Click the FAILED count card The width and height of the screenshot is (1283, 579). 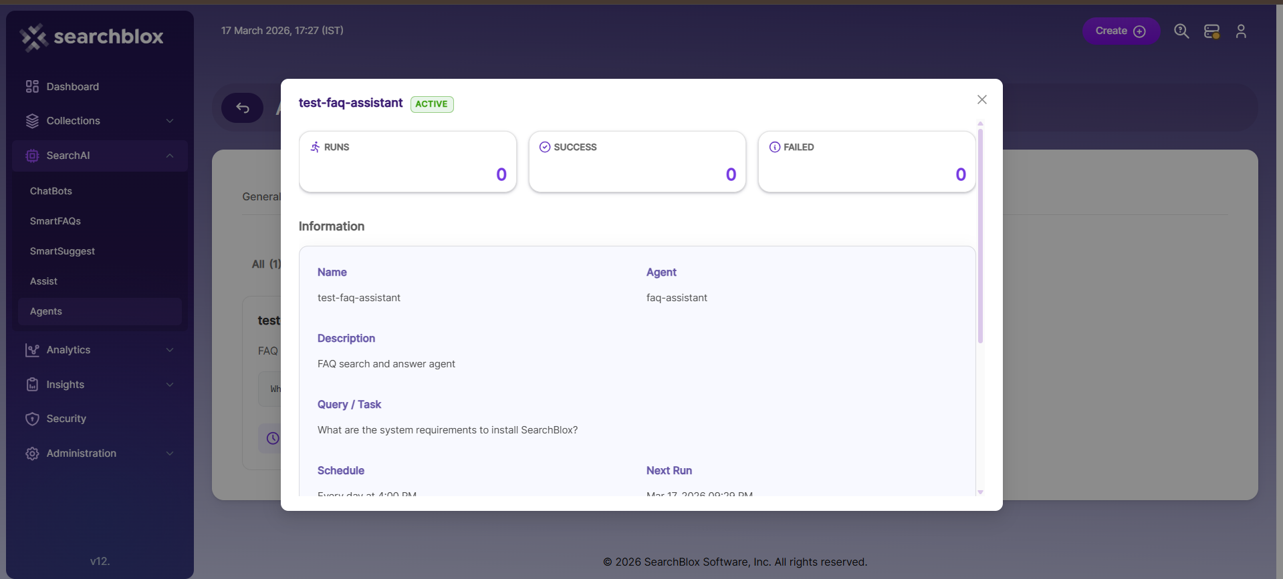pyautogui.click(x=866, y=162)
